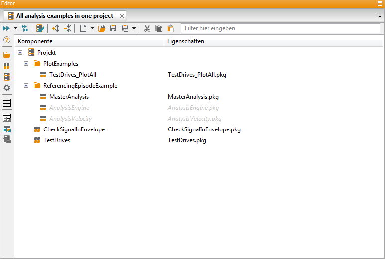This screenshot has height=259, width=385.
Task: Click the CheckSignalInEnvelope.pkg property cell
Action: 204,129
